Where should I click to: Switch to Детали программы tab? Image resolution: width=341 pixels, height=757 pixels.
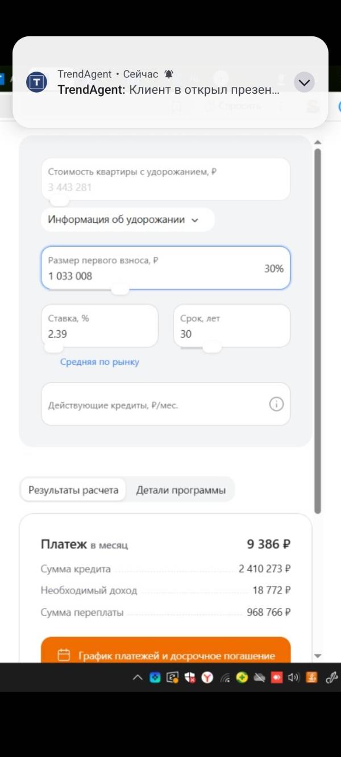(181, 490)
